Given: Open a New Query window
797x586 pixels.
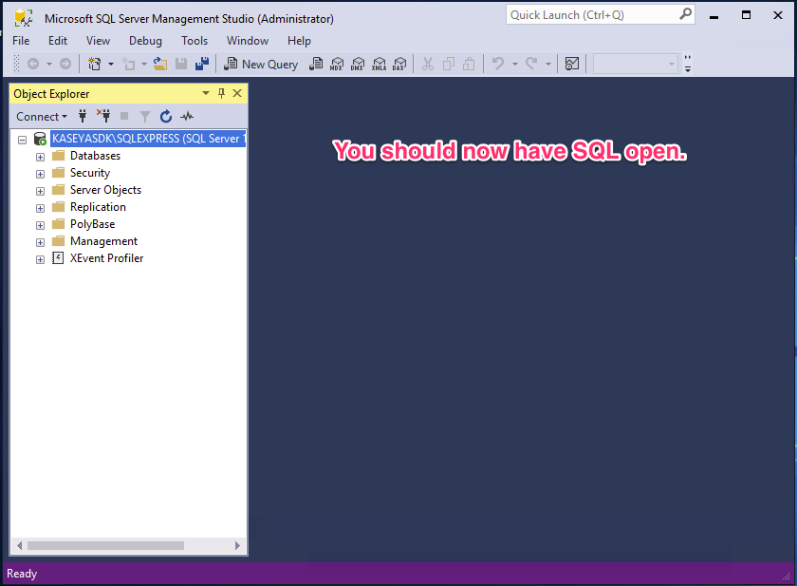Looking at the screenshot, I should coord(261,64).
